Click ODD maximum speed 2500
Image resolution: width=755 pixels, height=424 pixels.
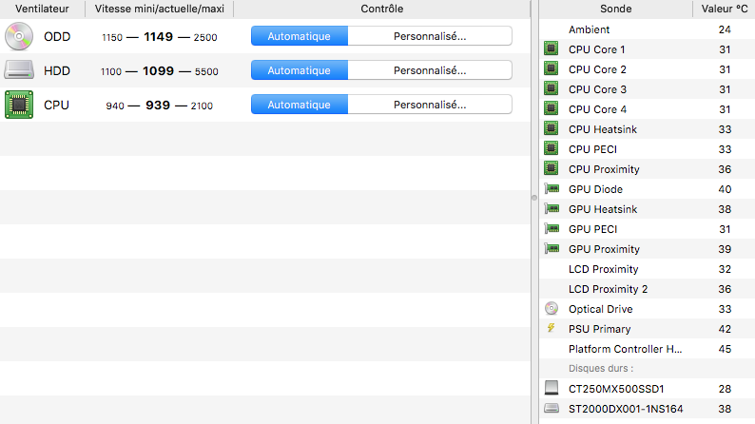click(205, 37)
